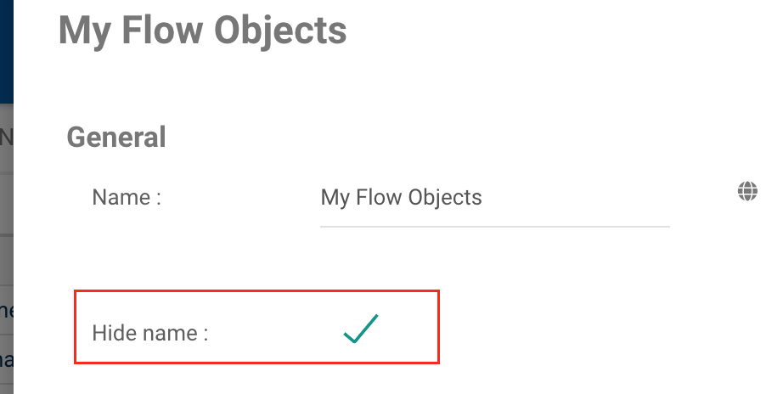Click the My Flow Objects dialog title
Image resolution: width=783 pixels, height=394 pixels.
click(x=202, y=31)
